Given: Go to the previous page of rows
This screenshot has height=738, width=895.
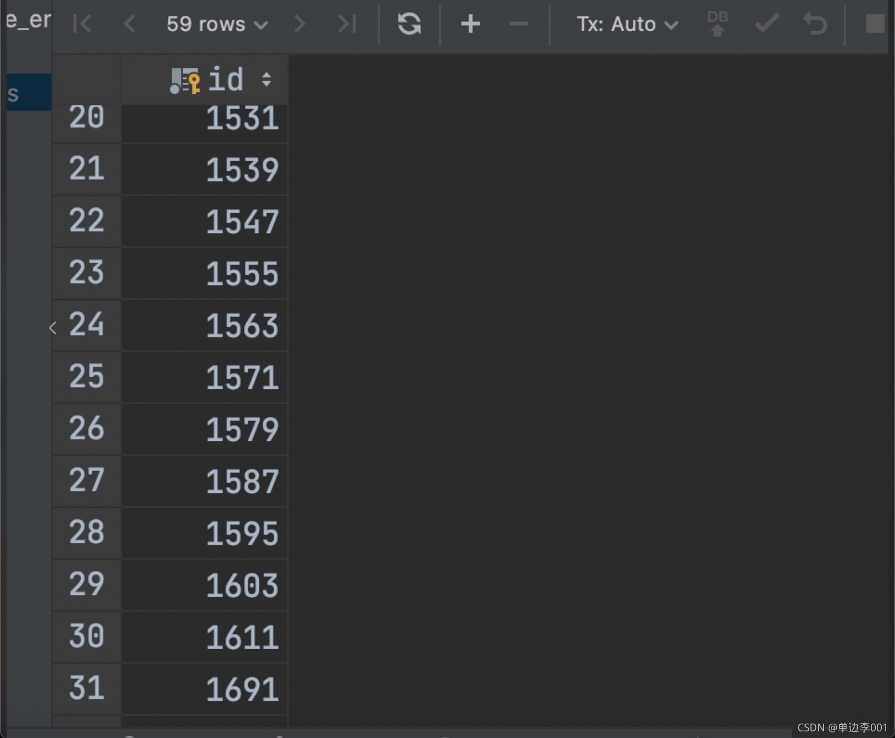Looking at the screenshot, I should [130, 24].
